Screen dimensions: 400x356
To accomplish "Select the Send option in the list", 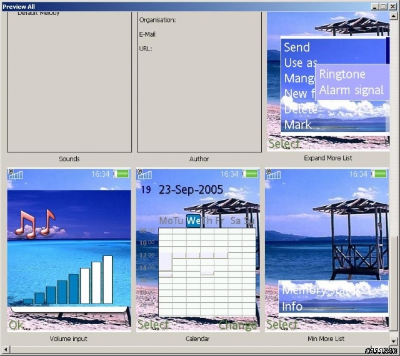I will pyautogui.click(x=297, y=47).
